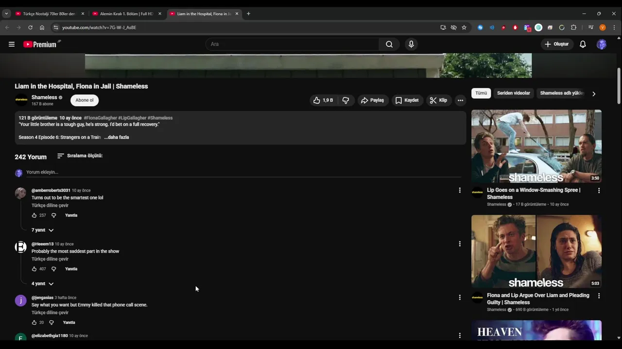Open the Lip Window-Smashing Spree thumbnail
The image size is (622, 349).
pyautogui.click(x=536, y=146)
